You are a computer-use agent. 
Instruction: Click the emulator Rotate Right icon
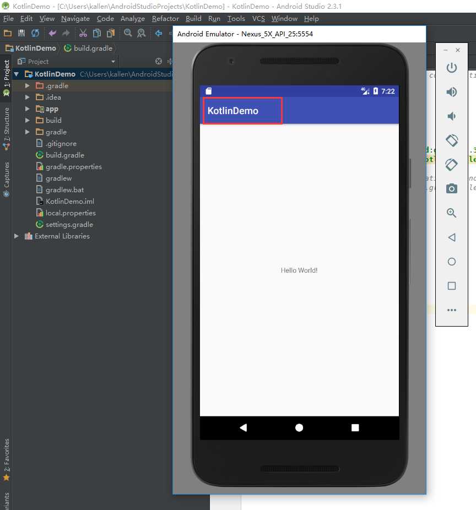click(452, 165)
